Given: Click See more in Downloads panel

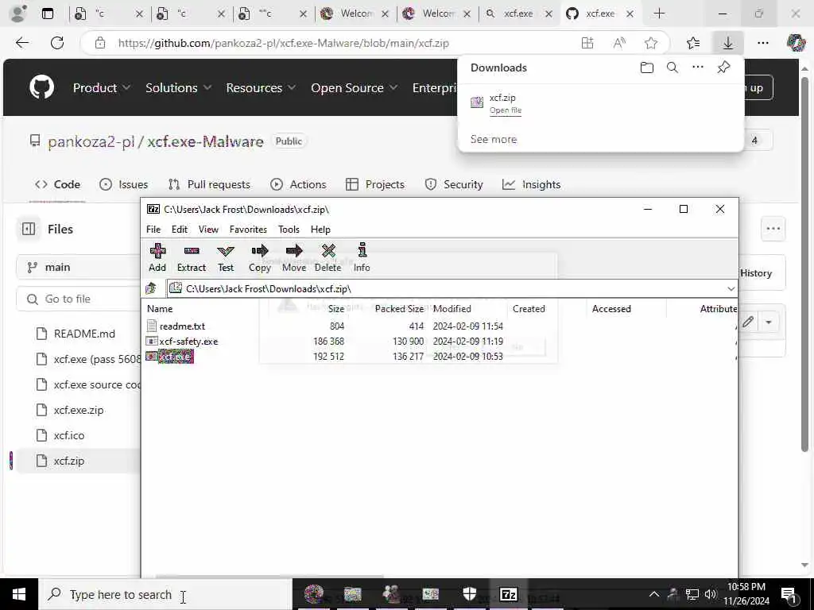Looking at the screenshot, I should (x=494, y=139).
